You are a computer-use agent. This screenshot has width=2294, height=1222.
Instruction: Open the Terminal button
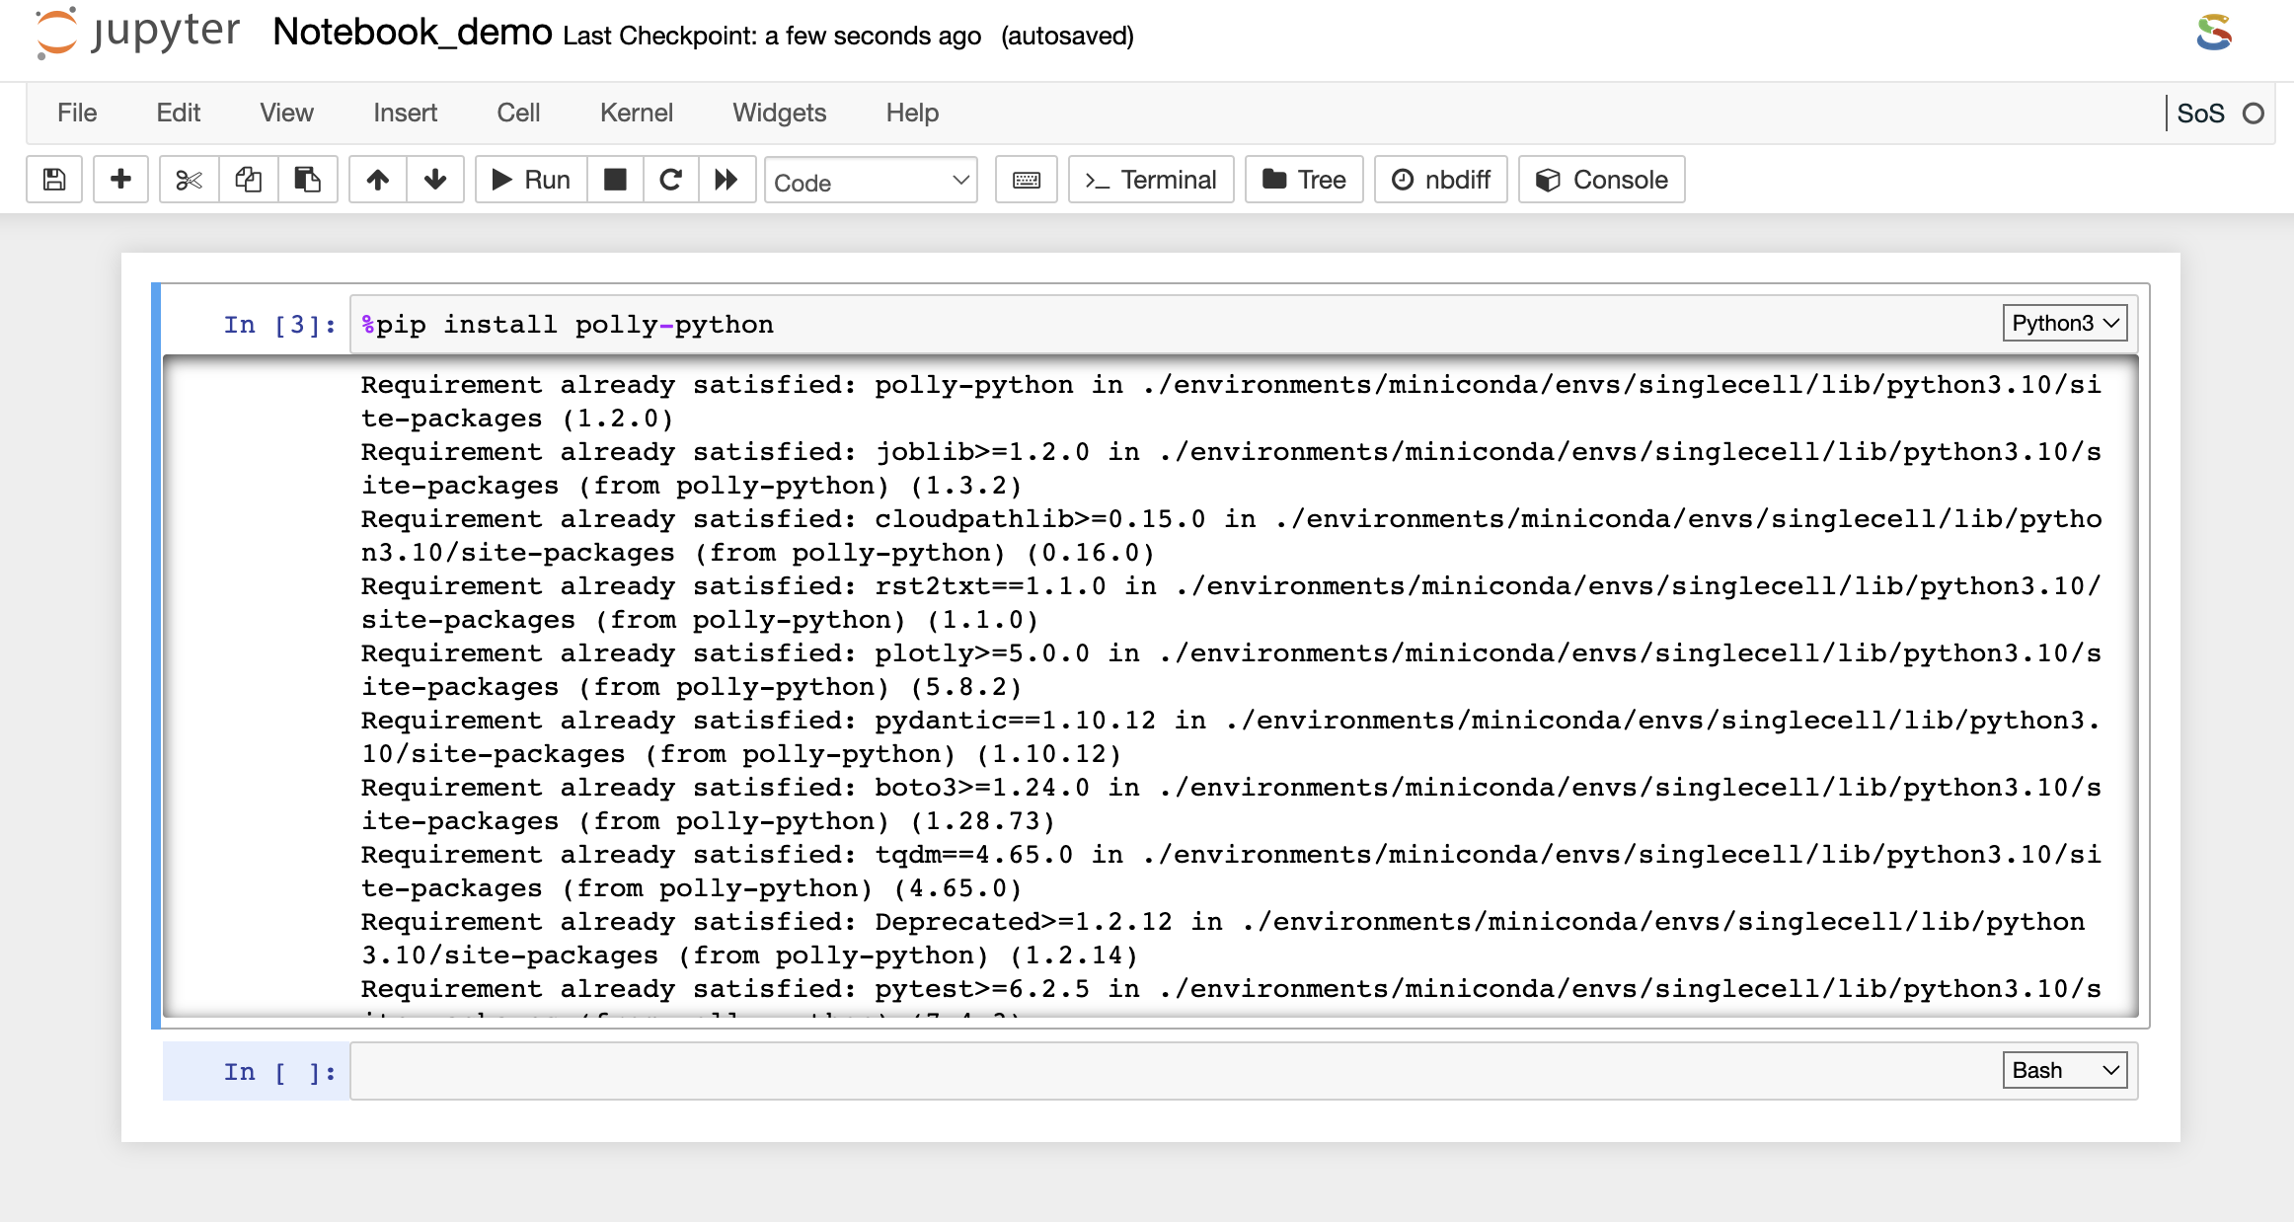click(1151, 180)
